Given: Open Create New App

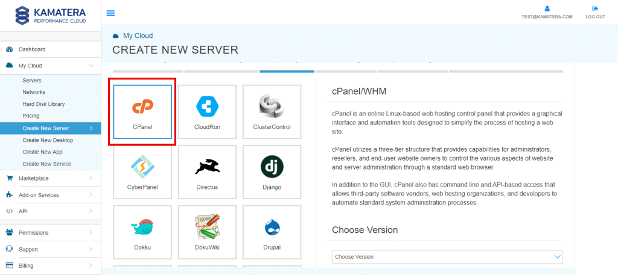Looking at the screenshot, I should [43, 152].
